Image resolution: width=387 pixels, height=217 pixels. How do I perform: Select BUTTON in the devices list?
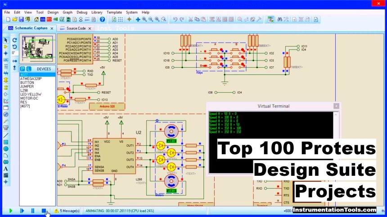tap(37, 82)
